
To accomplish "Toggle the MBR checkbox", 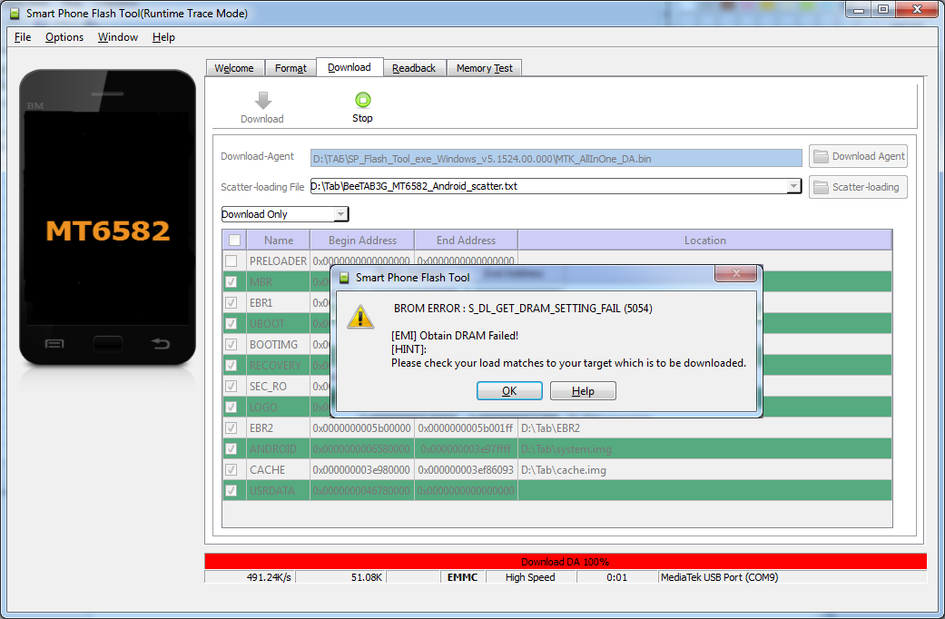I will [231, 281].
